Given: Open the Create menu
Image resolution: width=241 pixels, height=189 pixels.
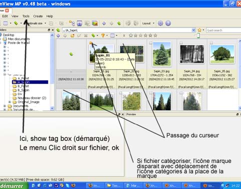Looking at the screenshot, I should tap(38, 16).
